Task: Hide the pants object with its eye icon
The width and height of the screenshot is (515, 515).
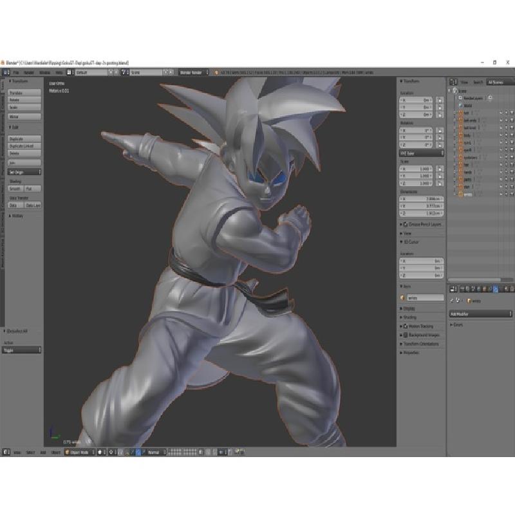Action: tap(501, 180)
